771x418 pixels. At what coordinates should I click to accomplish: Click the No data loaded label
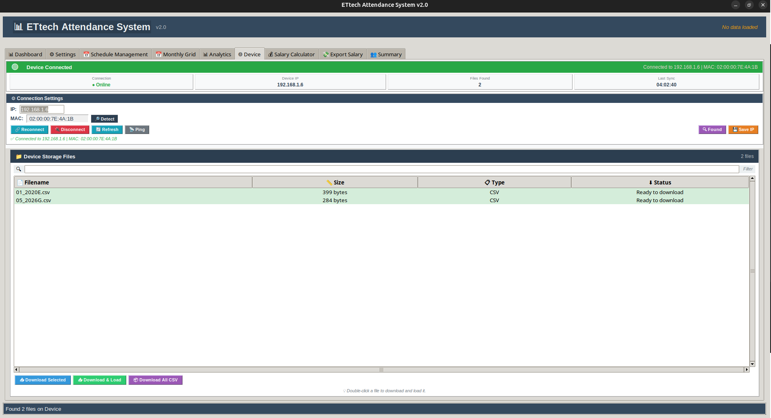pos(740,27)
